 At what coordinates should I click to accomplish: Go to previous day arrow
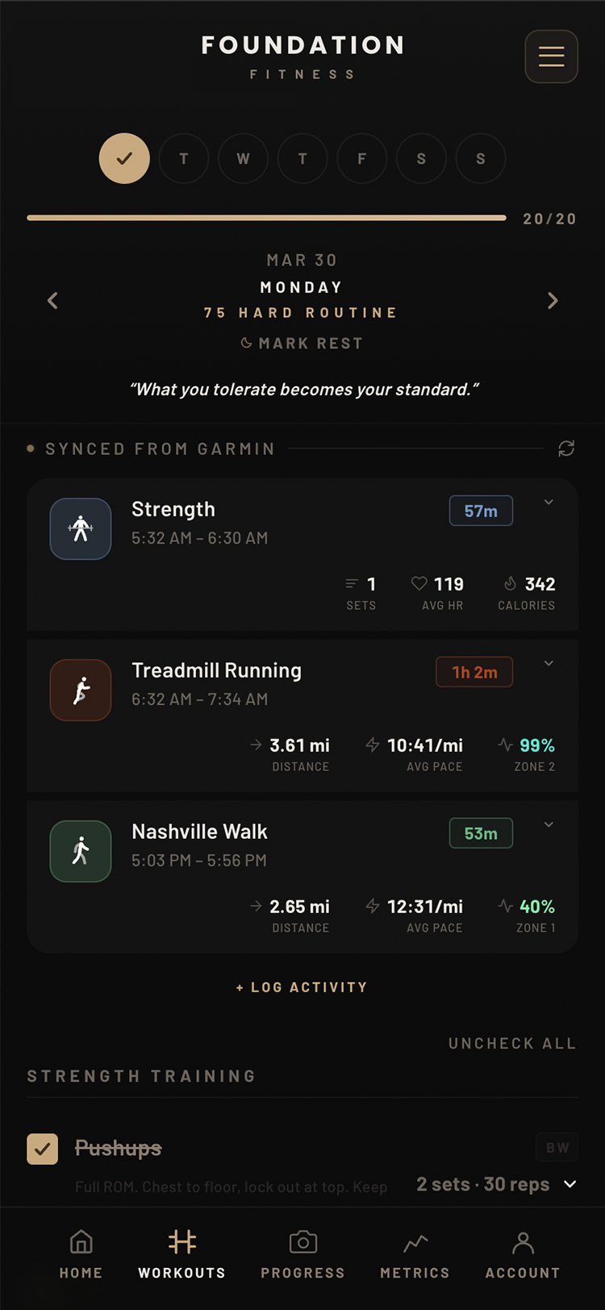coord(52,301)
